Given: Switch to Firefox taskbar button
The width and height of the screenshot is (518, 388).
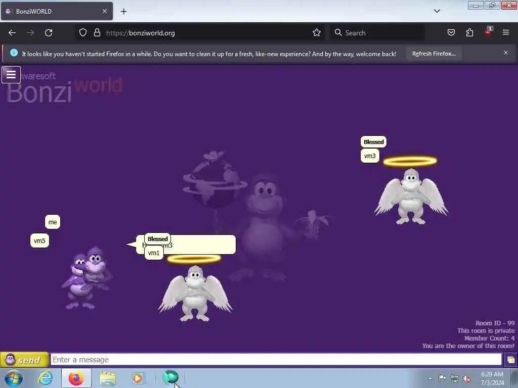Looking at the screenshot, I should pos(76,378).
